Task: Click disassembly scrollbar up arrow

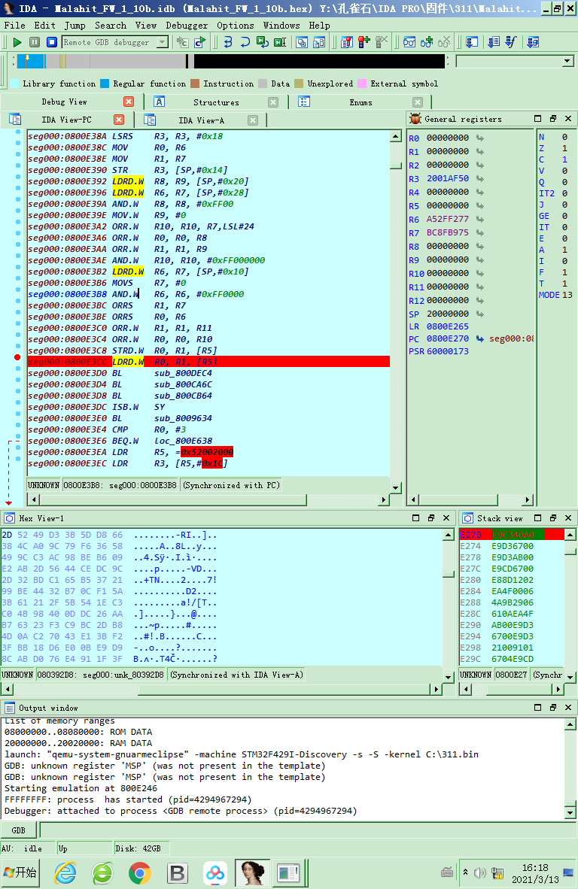Action: tap(396, 137)
